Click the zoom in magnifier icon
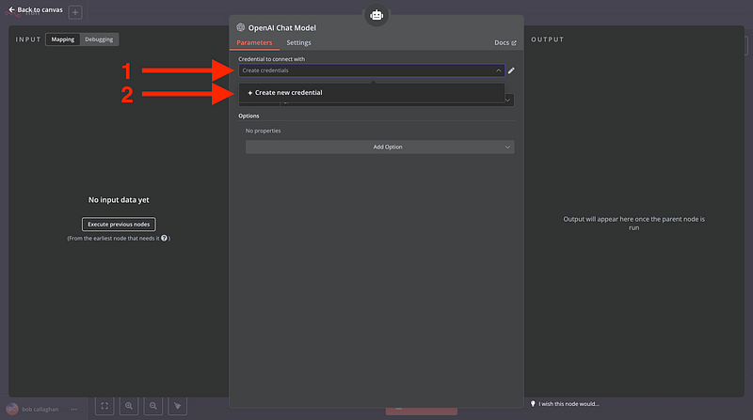753x420 pixels. pyautogui.click(x=129, y=406)
